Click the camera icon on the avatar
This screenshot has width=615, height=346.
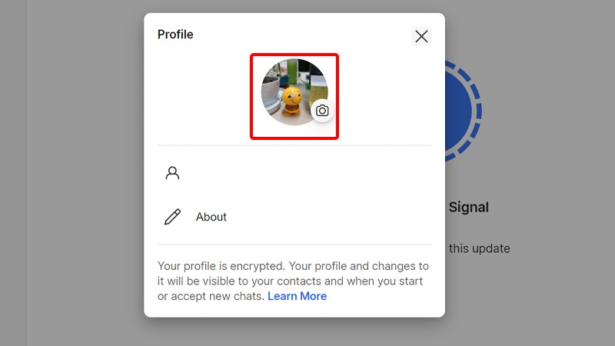(x=322, y=111)
